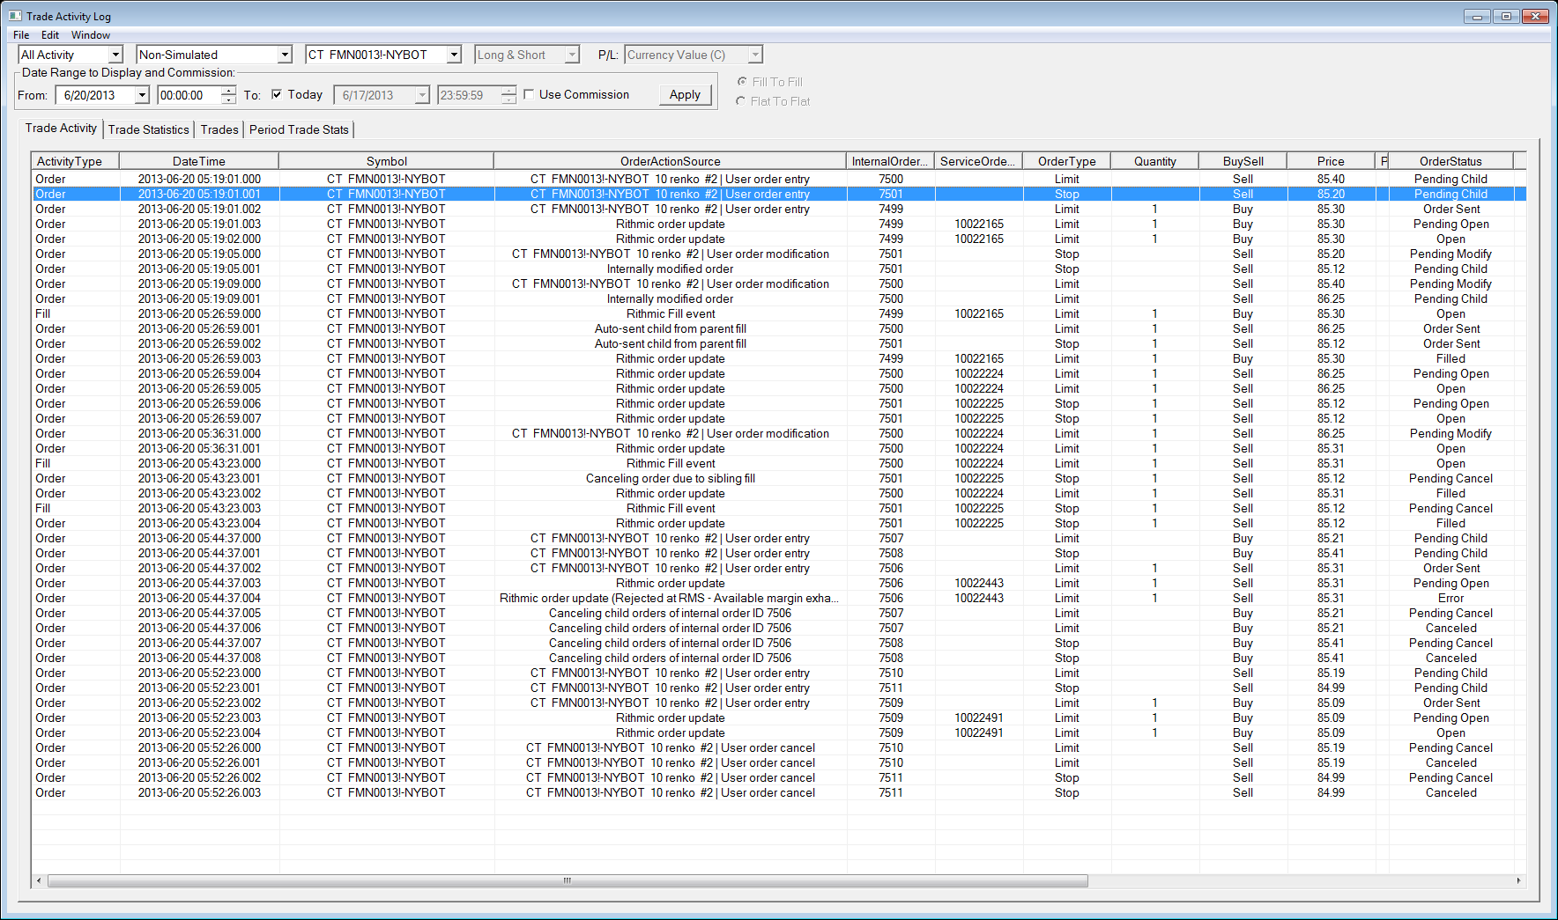This screenshot has width=1558, height=920.
Task: Expand the All Activity dropdown
Action: click(115, 55)
